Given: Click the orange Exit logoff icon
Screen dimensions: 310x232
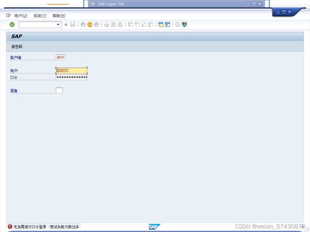Looking at the screenshot, I should pos(90,25).
